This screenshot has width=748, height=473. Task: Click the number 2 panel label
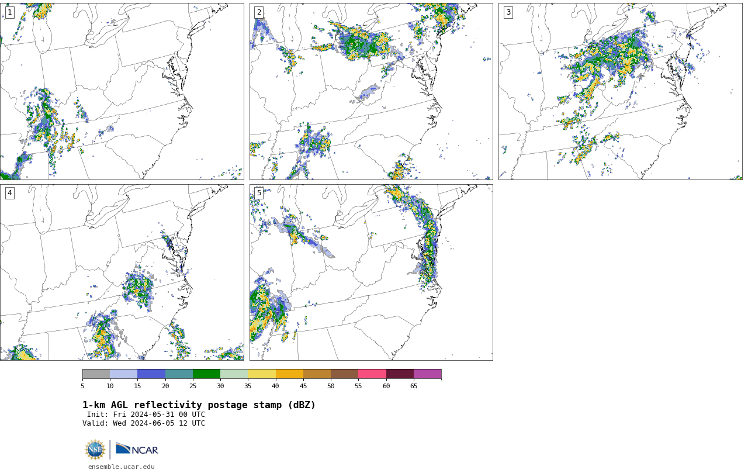click(259, 12)
